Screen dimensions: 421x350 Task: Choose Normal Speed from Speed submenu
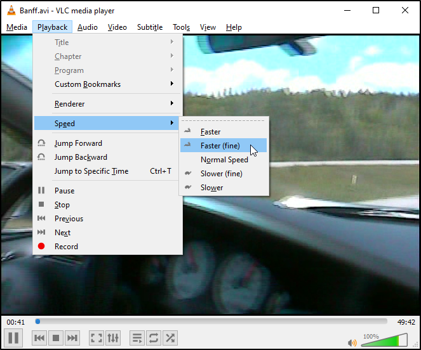(x=224, y=160)
